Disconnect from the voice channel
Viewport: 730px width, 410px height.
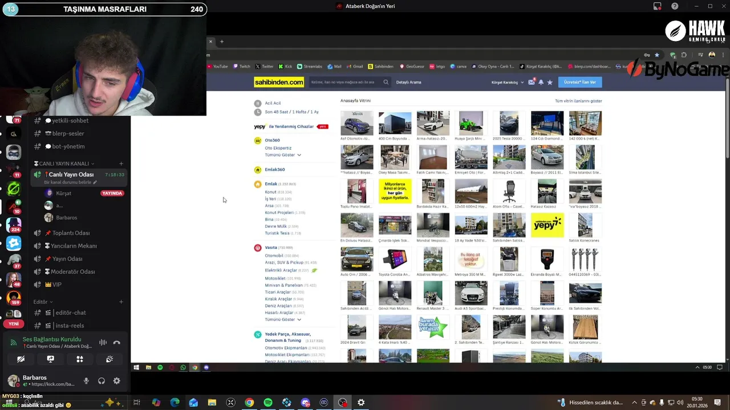(x=117, y=342)
